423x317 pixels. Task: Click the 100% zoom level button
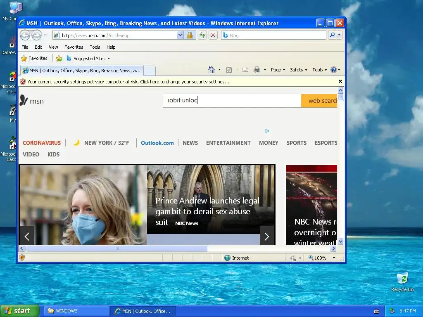(x=318, y=258)
